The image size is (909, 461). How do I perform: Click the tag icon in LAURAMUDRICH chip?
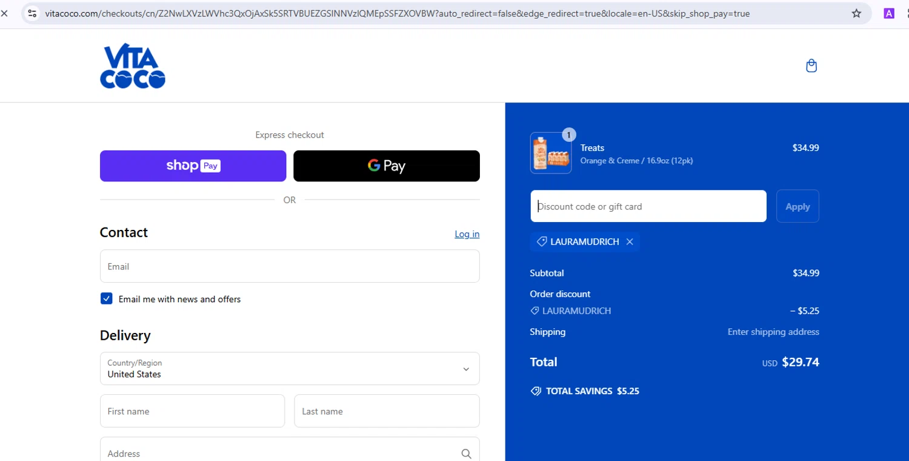click(x=542, y=241)
